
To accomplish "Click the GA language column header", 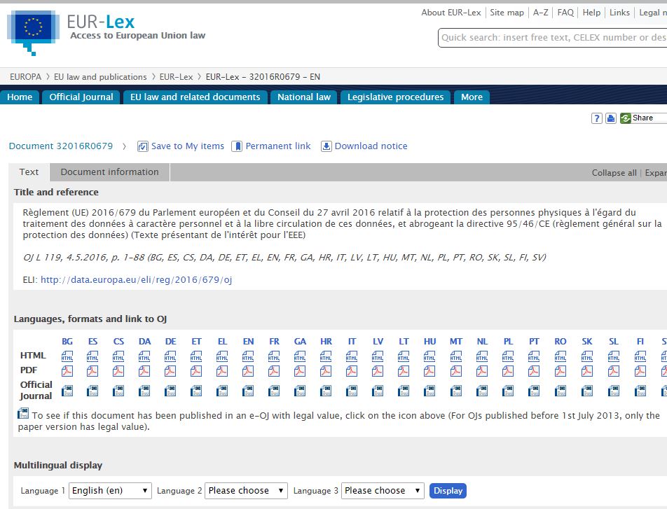I will tap(300, 342).
